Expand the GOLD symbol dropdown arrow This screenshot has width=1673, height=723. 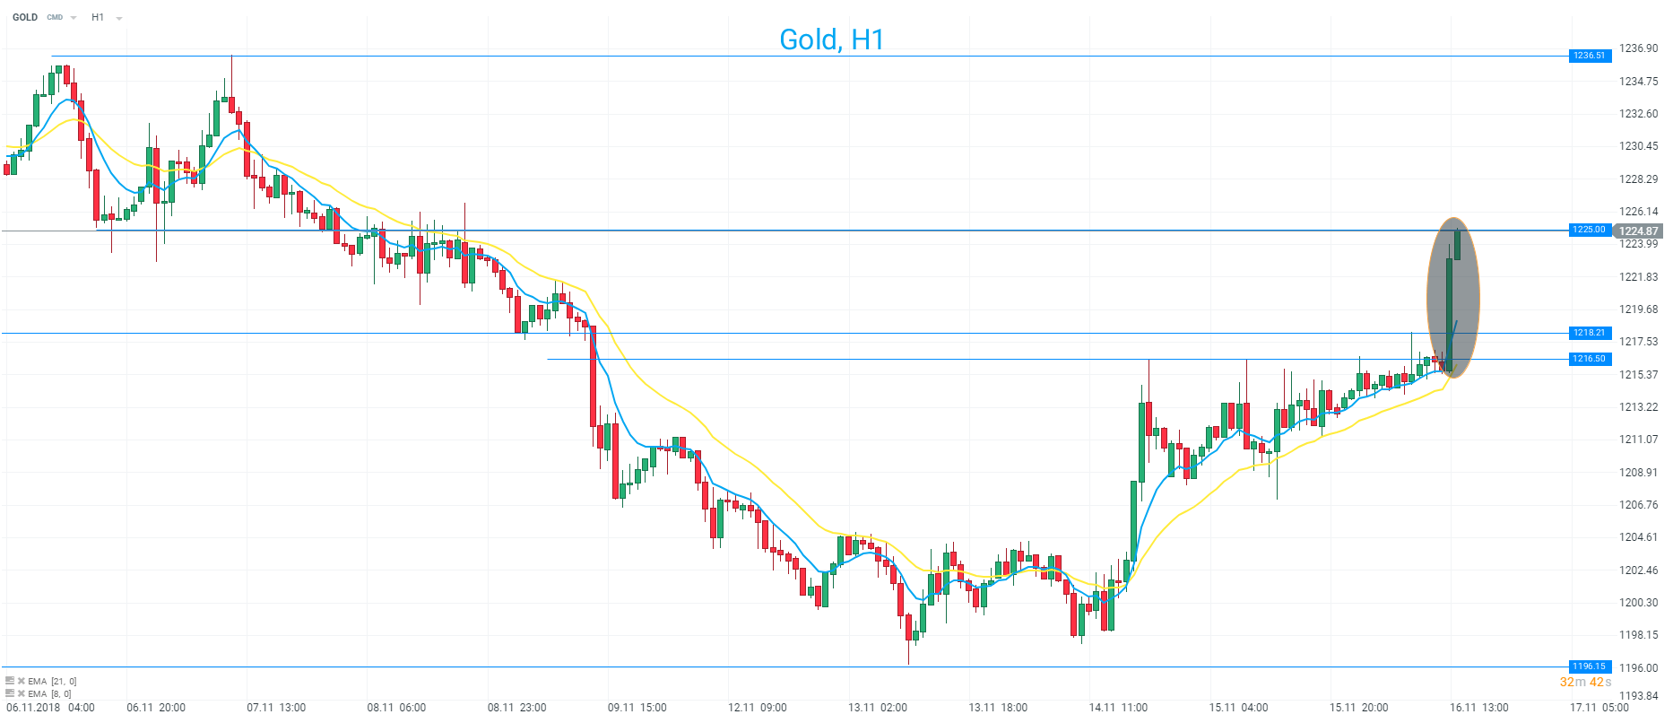74,18
